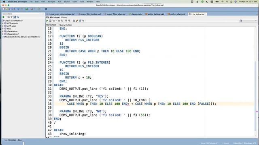Click the Open file folder icon

click(x=7, y=9)
